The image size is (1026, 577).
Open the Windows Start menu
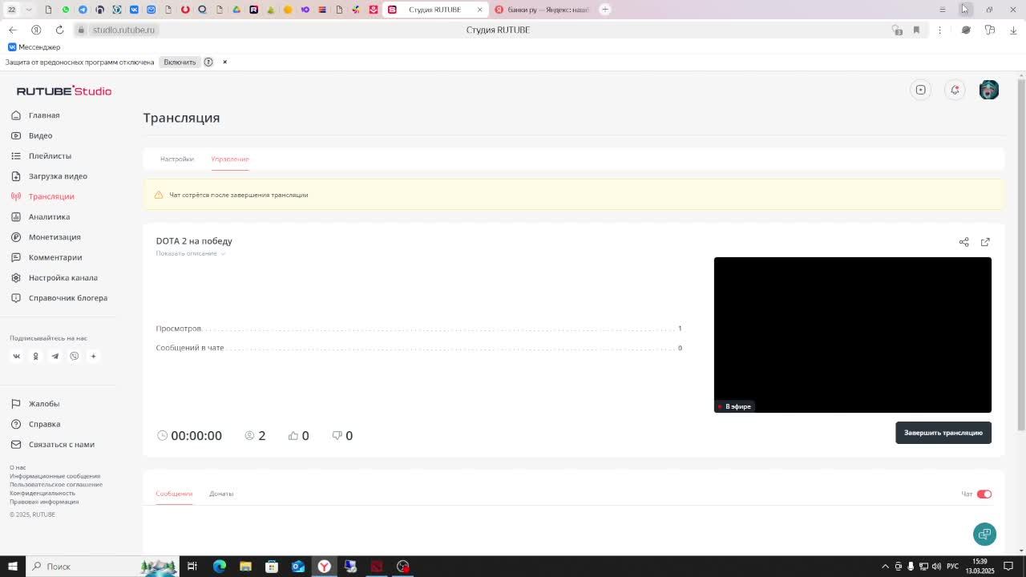point(12,567)
